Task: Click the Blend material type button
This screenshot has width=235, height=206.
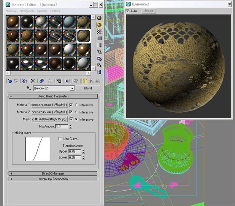Action: tap(88, 88)
